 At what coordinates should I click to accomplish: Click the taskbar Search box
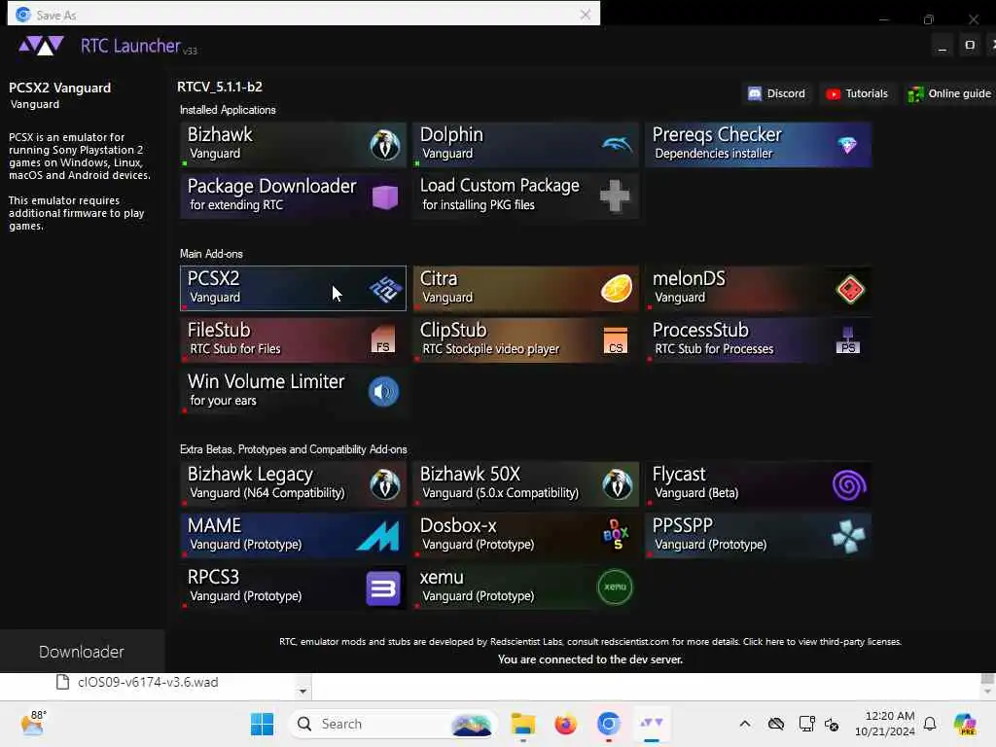tap(392, 724)
